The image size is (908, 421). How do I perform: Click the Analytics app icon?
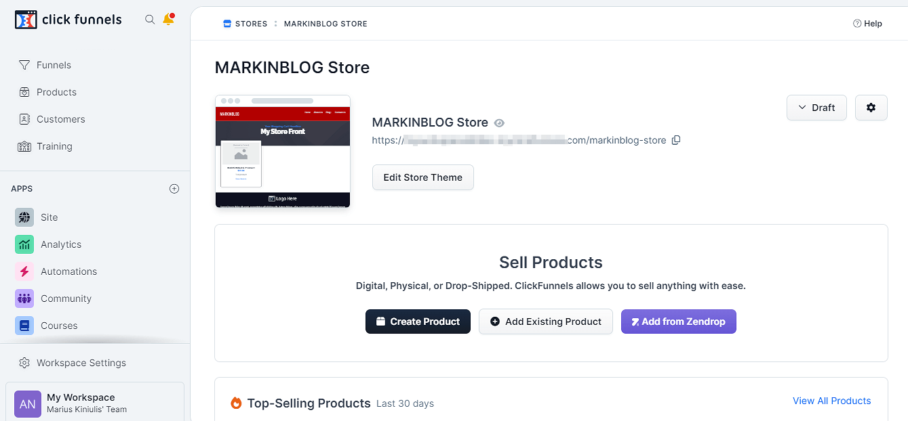pyautogui.click(x=24, y=244)
